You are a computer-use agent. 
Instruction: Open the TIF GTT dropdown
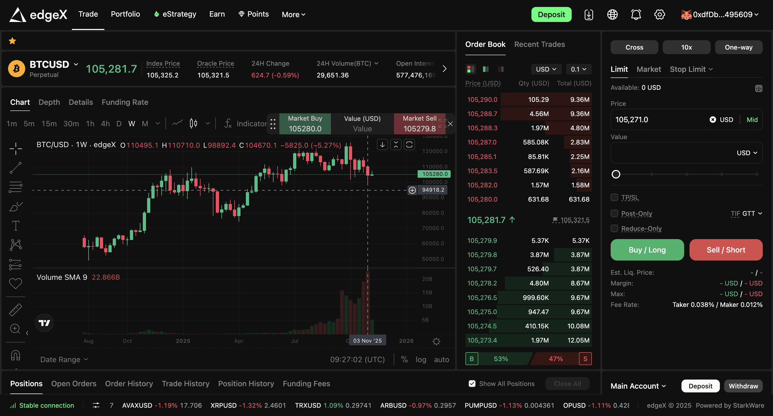click(x=749, y=213)
